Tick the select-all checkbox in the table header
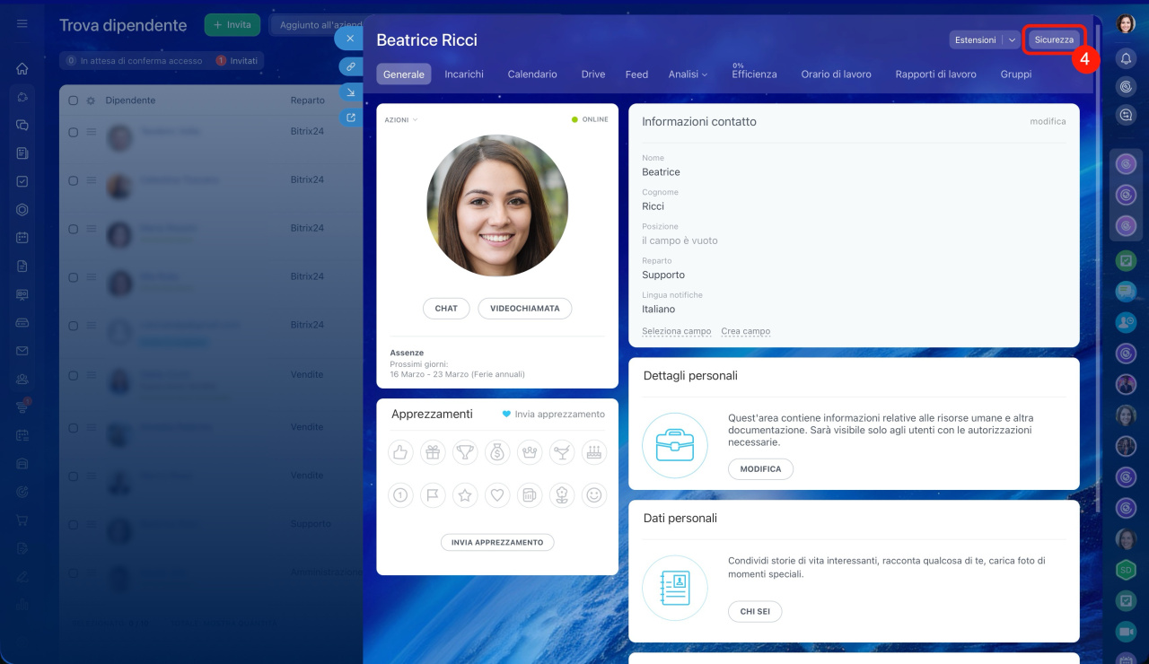Screen dimensions: 1149x664 pyautogui.click(x=74, y=100)
